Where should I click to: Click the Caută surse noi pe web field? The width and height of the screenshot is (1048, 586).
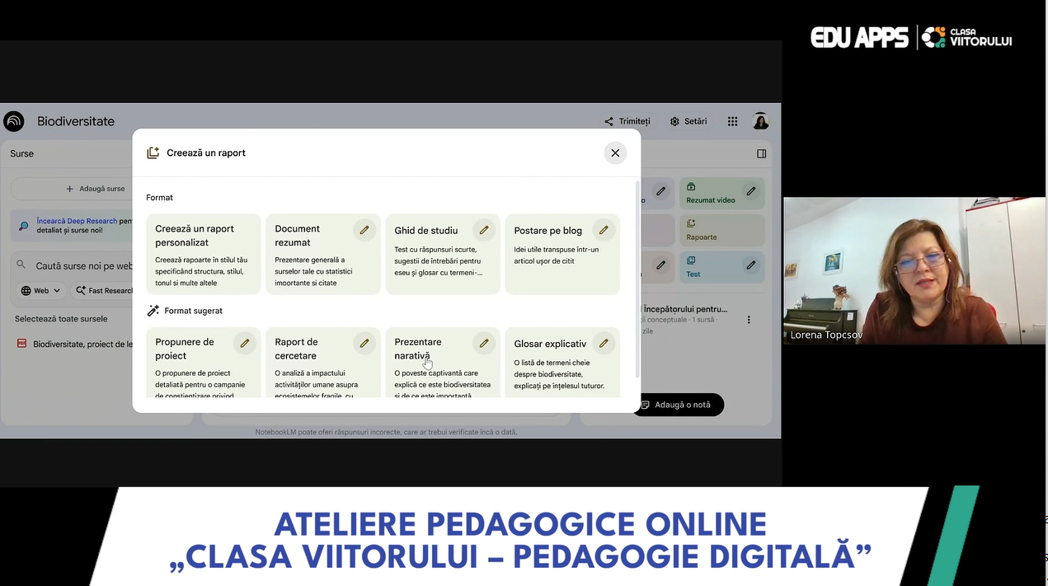pos(82,266)
